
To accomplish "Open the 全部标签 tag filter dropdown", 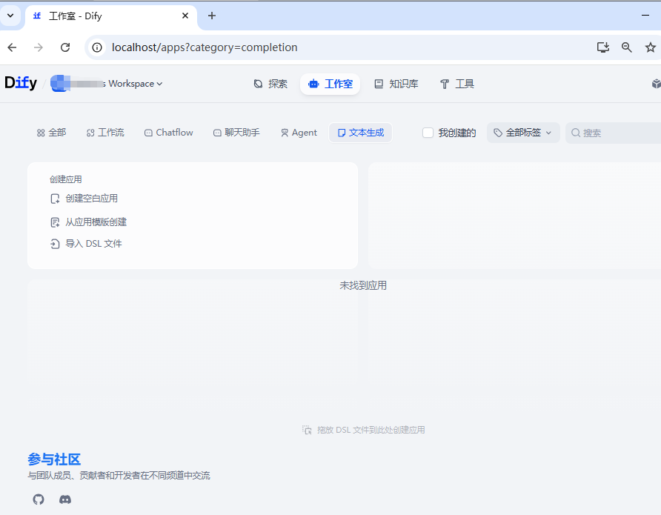I will [523, 133].
